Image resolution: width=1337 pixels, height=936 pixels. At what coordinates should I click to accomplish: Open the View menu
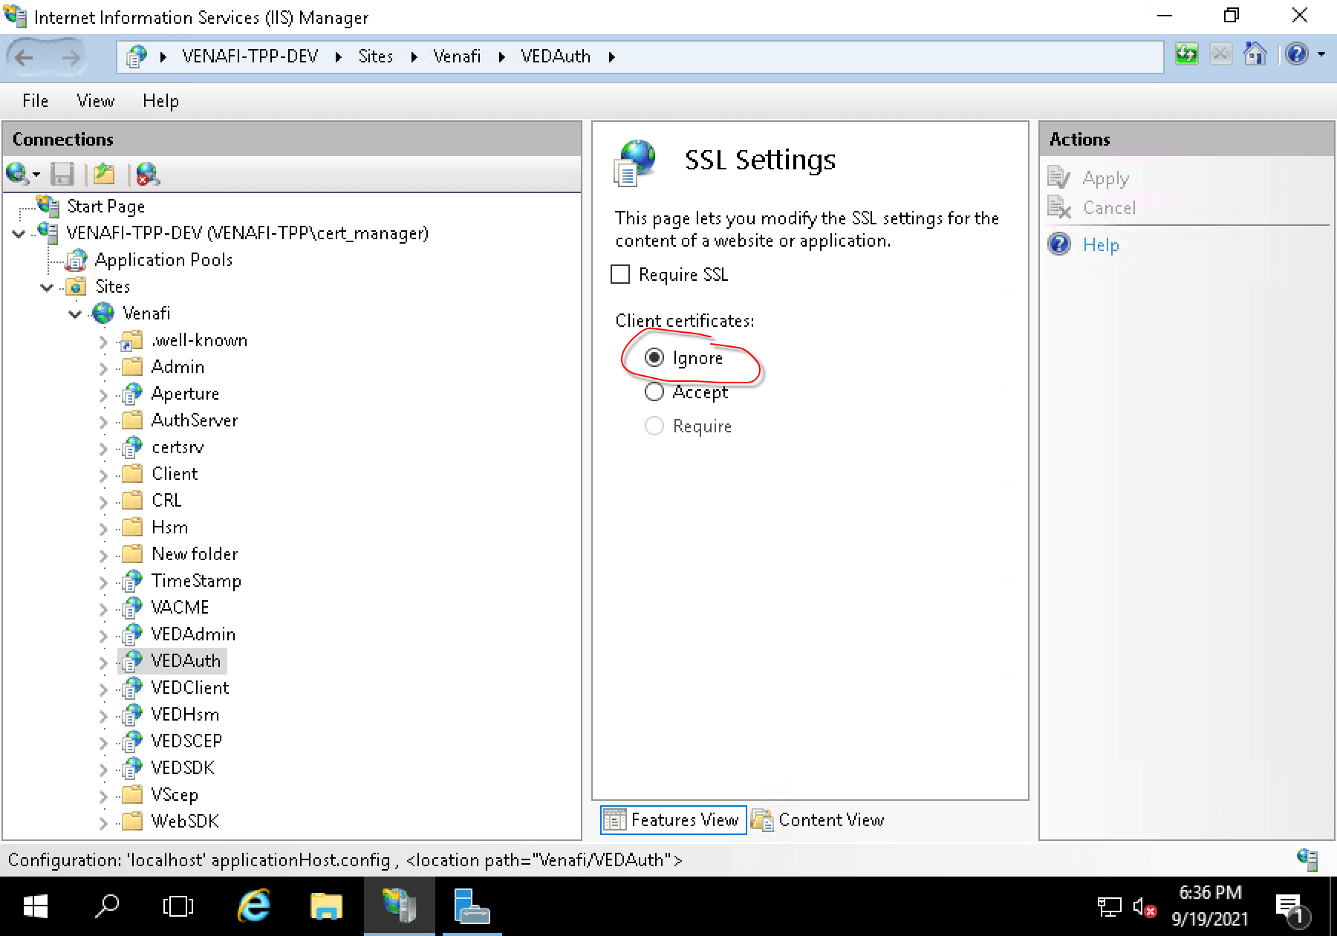click(96, 101)
